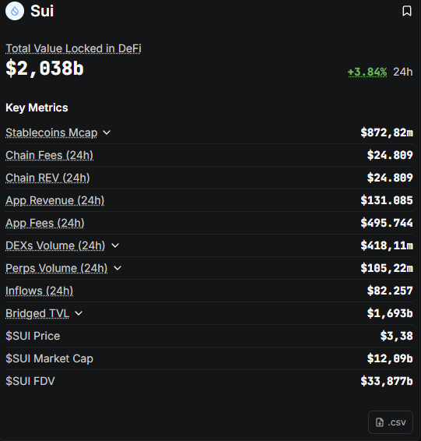Download metrics as .csv file
This screenshot has height=441, width=421.
pyautogui.click(x=391, y=422)
